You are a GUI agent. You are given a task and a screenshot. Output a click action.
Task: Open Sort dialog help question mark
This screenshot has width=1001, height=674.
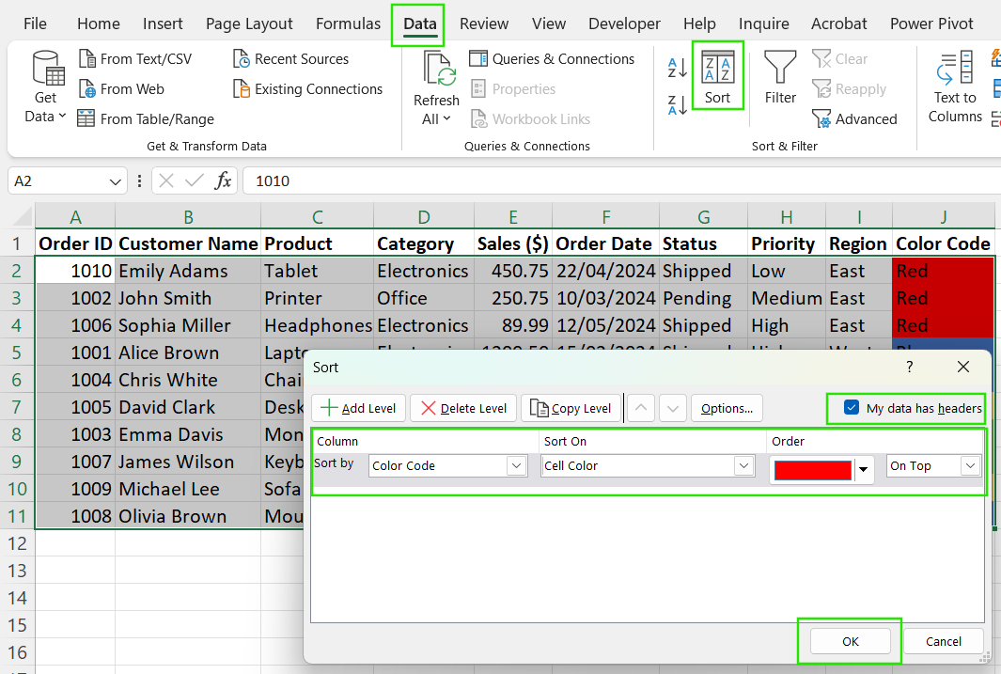[909, 367]
